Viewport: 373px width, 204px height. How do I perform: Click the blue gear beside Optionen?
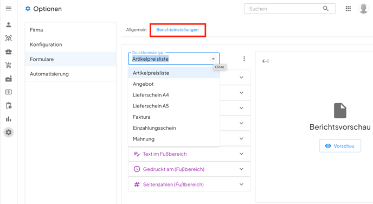click(x=28, y=9)
